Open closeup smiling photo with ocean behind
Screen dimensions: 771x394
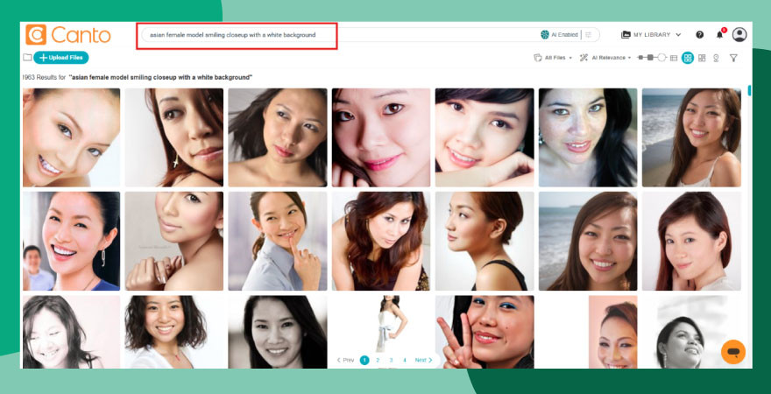588,241
